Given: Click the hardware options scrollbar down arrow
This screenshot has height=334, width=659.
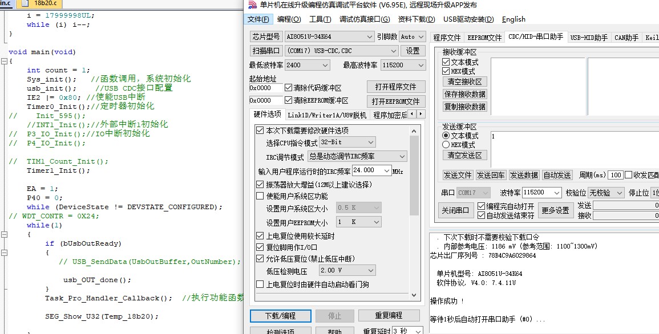Looking at the screenshot, I should [x=414, y=295].
